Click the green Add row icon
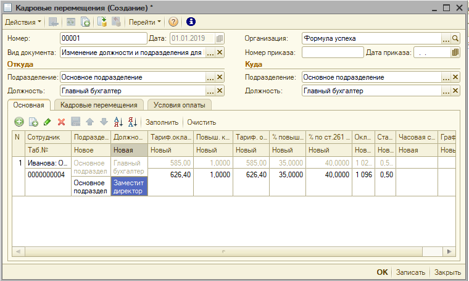Viewport: 469px width, 281px height. (x=19, y=122)
